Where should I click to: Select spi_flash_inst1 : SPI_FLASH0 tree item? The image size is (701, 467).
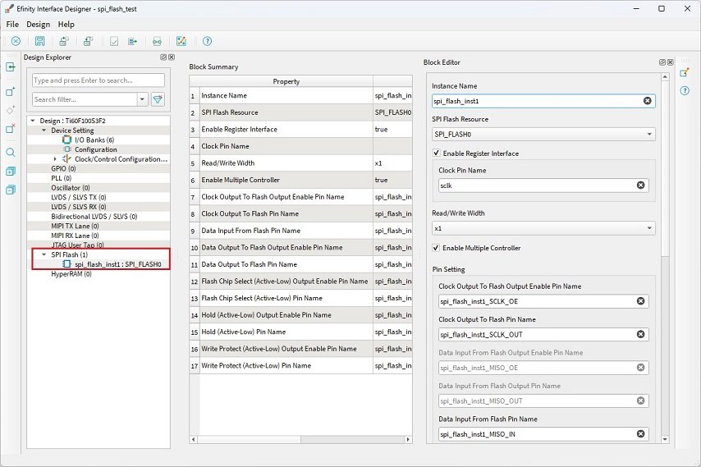(x=117, y=264)
